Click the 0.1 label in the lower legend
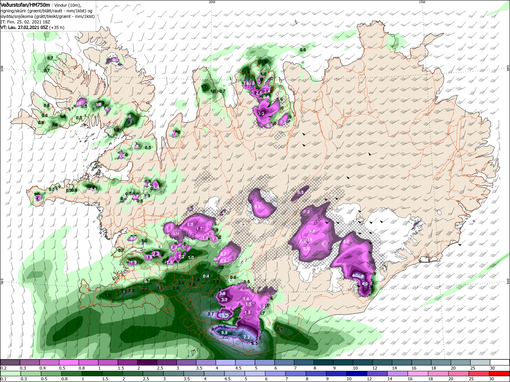This screenshot has height=382, width=510. point(3,379)
